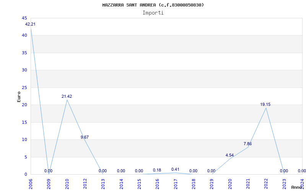Select the Importi subtitle text
Viewport: 306px width, 191px height.
point(153,13)
